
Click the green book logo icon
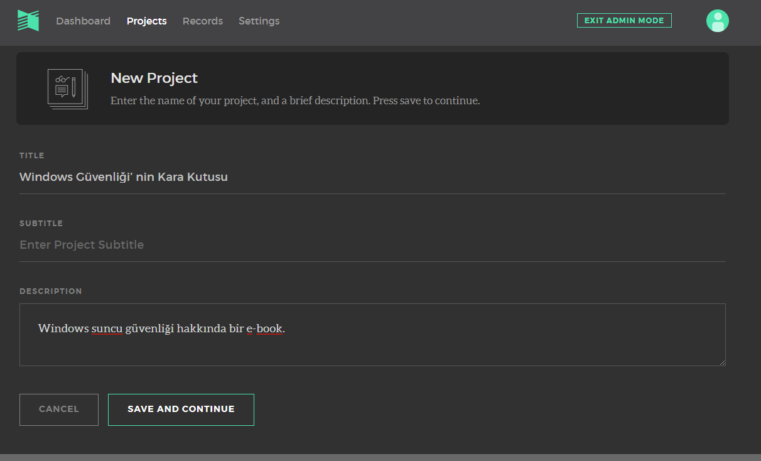[28, 21]
